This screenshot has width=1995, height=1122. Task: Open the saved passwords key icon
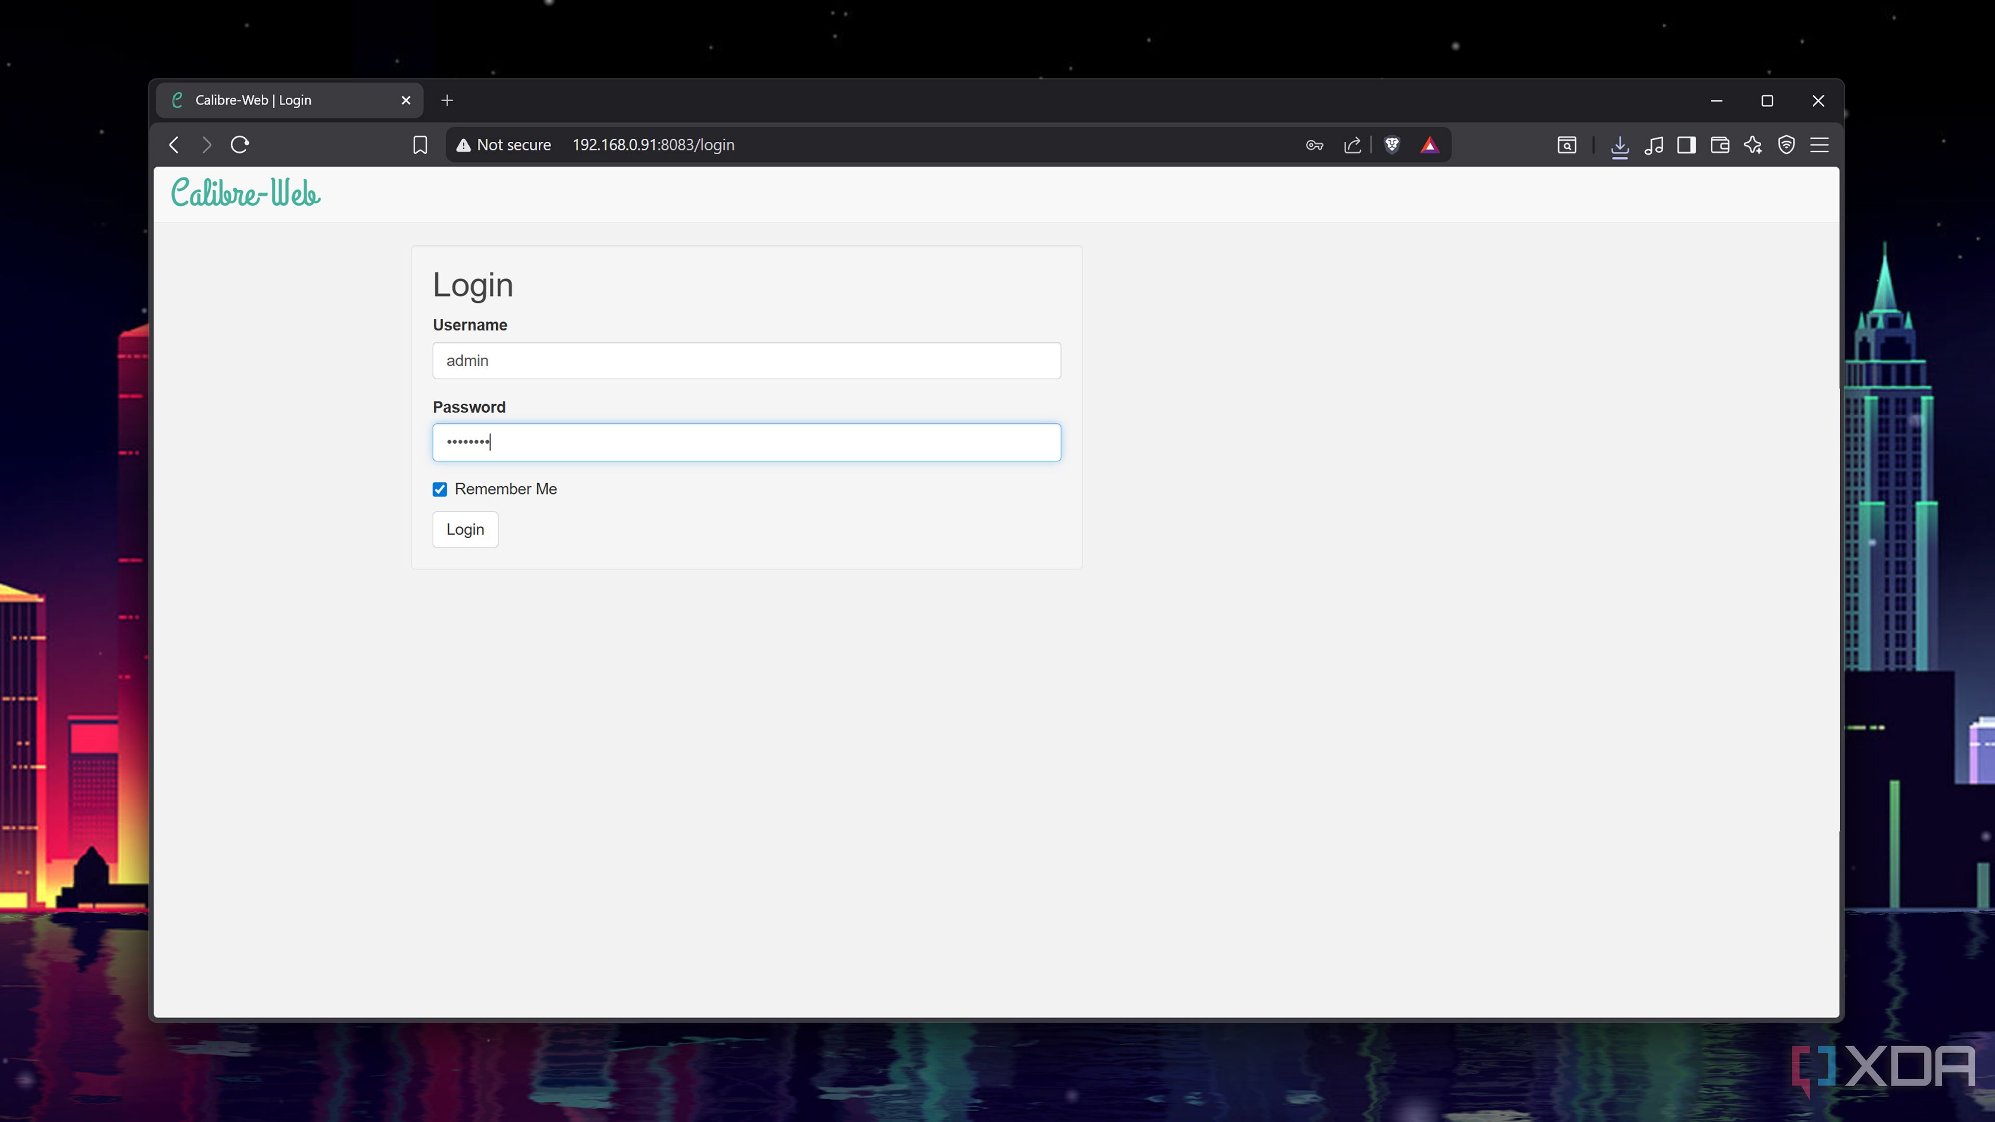(x=1314, y=145)
